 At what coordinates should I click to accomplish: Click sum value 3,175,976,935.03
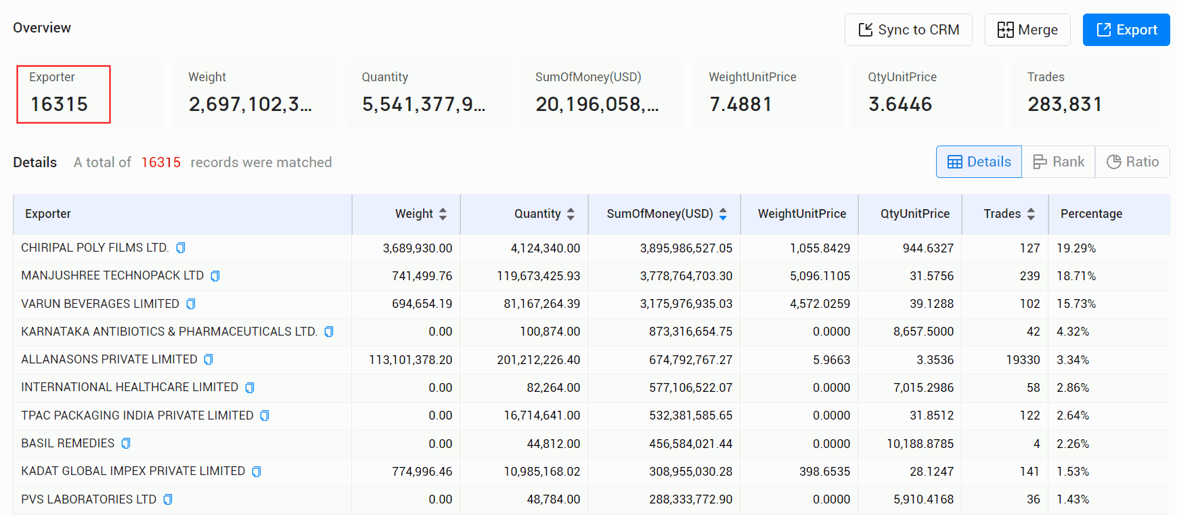tap(686, 304)
